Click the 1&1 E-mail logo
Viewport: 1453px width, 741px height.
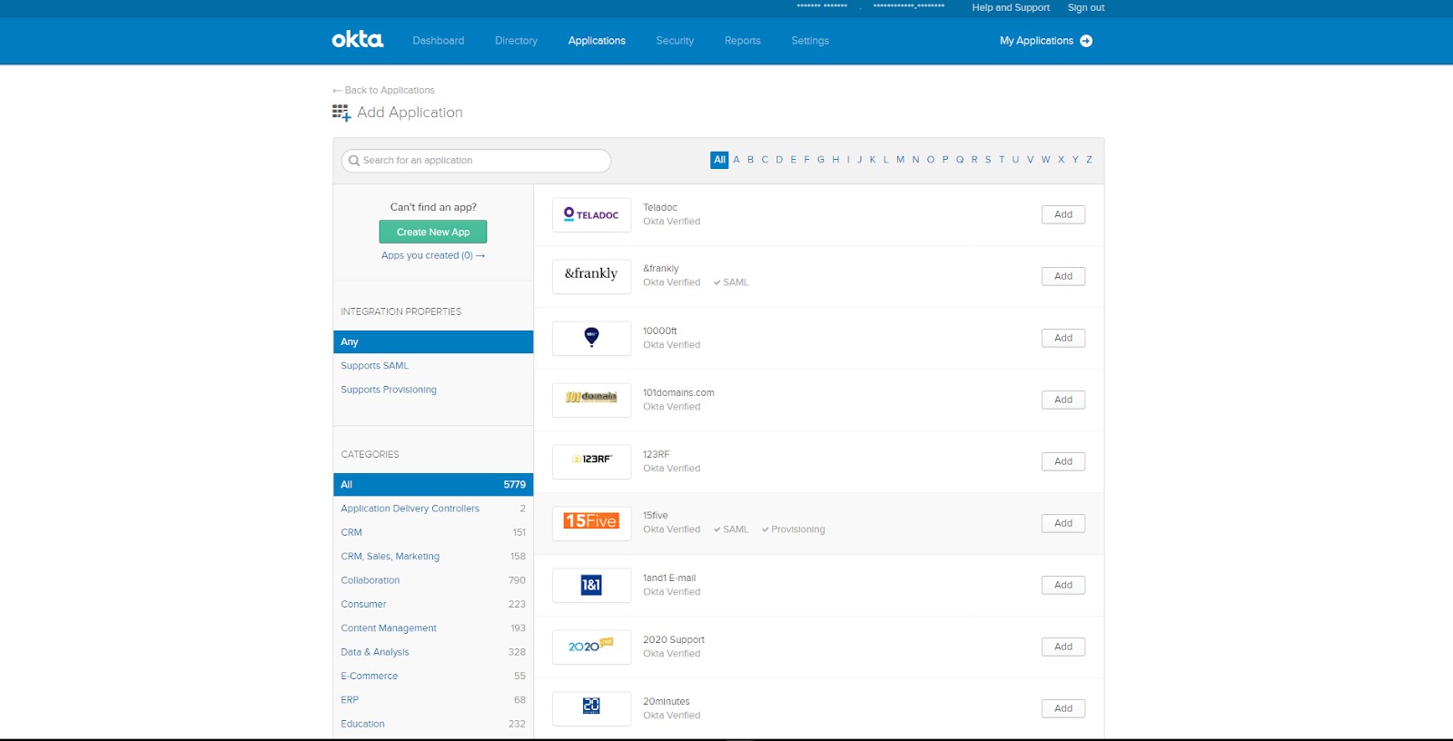591,585
